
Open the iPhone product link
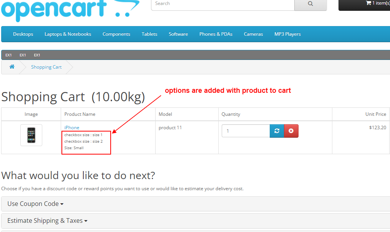[x=71, y=127]
